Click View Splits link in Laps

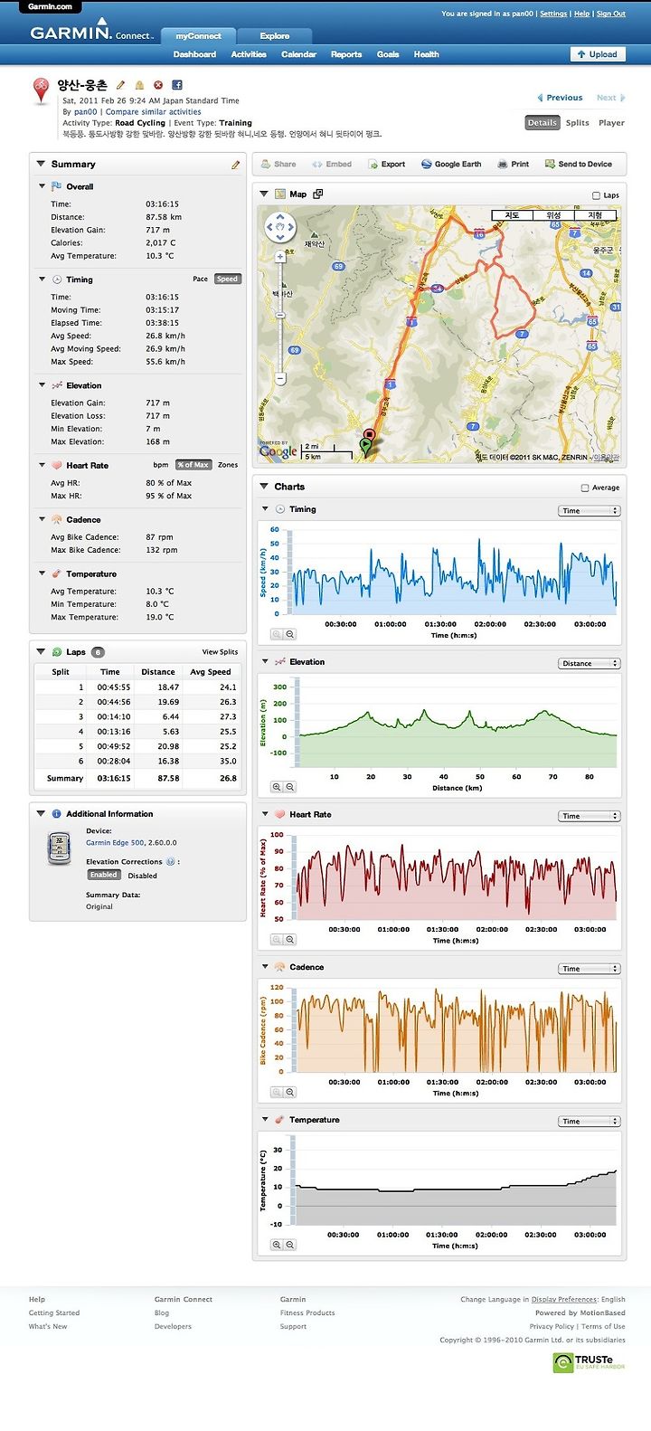click(x=220, y=652)
